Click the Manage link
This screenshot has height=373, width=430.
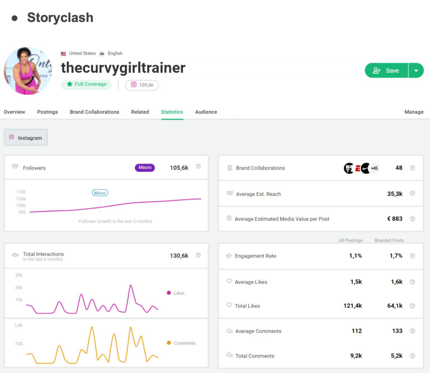(x=414, y=112)
